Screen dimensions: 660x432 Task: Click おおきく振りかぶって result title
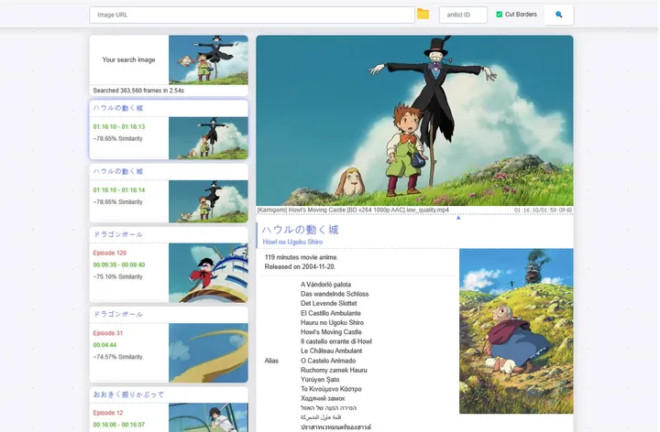tap(128, 394)
